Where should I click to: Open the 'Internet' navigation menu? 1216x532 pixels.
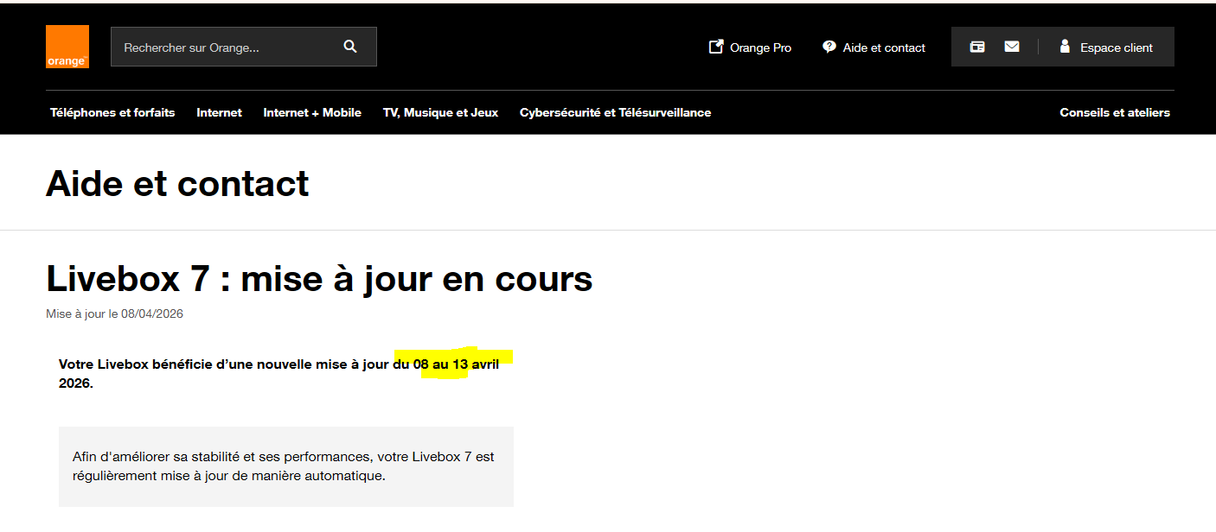219,112
